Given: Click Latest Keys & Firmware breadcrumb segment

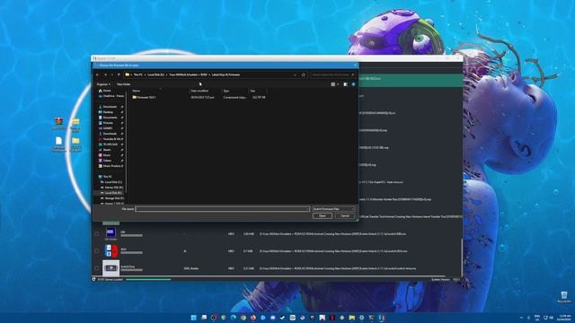Looking at the screenshot, I should pyautogui.click(x=226, y=74).
